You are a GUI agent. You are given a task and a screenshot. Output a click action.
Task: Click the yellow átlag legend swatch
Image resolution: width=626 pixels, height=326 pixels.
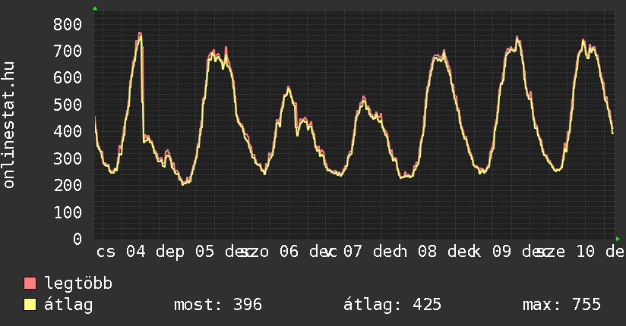click(30, 305)
